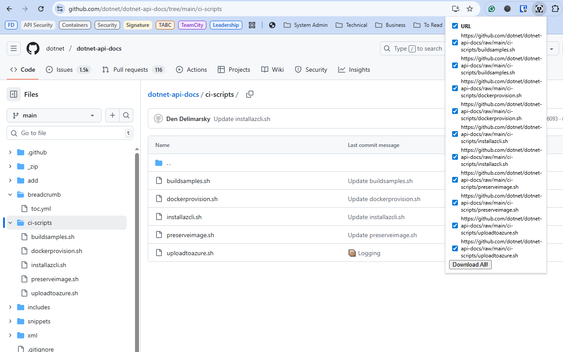Open the Security repository tab
This screenshot has width=563, height=352.
(x=311, y=70)
